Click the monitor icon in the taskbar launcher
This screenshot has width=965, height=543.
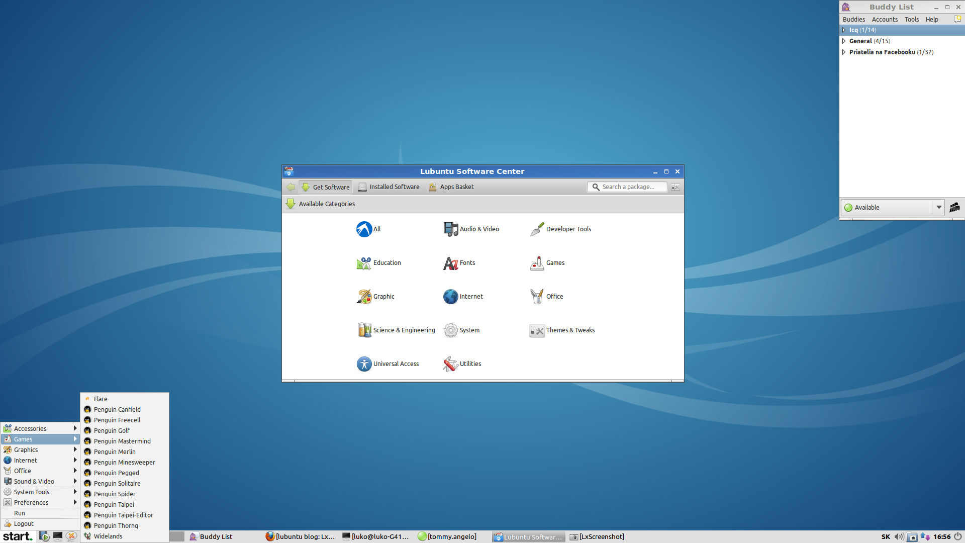(x=58, y=536)
